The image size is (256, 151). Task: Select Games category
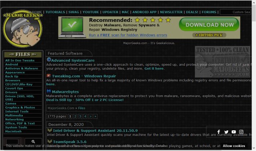pos(11,103)
